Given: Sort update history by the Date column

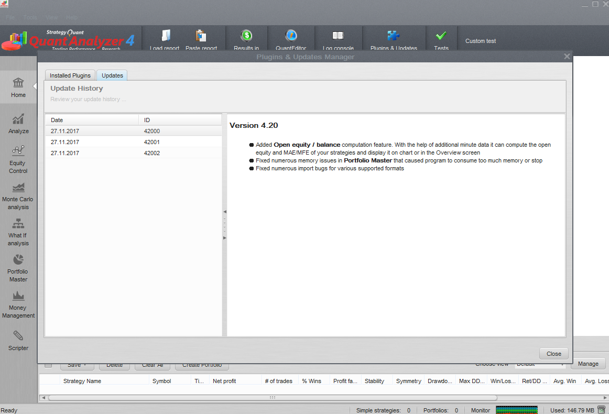Looking at the screenshot, I should 92,120.
